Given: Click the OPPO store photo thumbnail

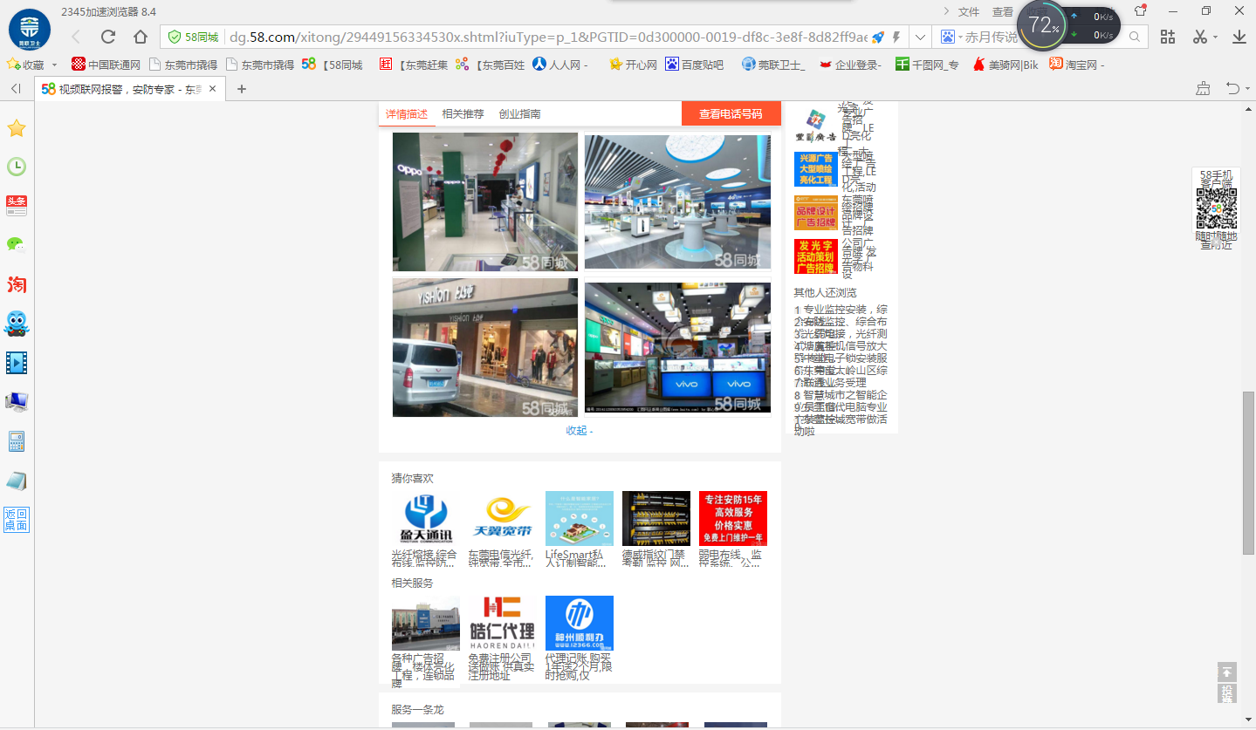Looking at the screenshot, I should point(485,201).
